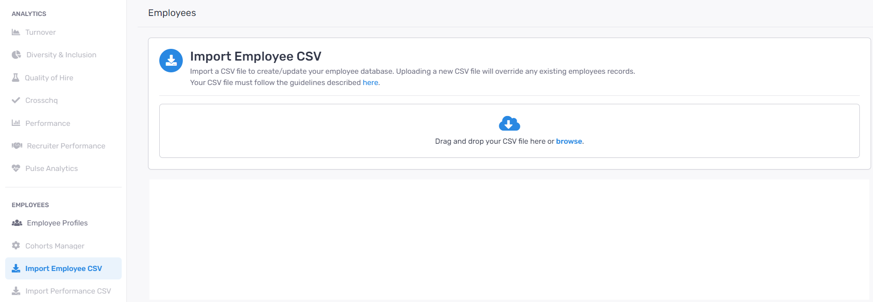Click the Performance bar chart icon
The width and height of the screenshot is (873, 302).
click(x=16, y=123)
